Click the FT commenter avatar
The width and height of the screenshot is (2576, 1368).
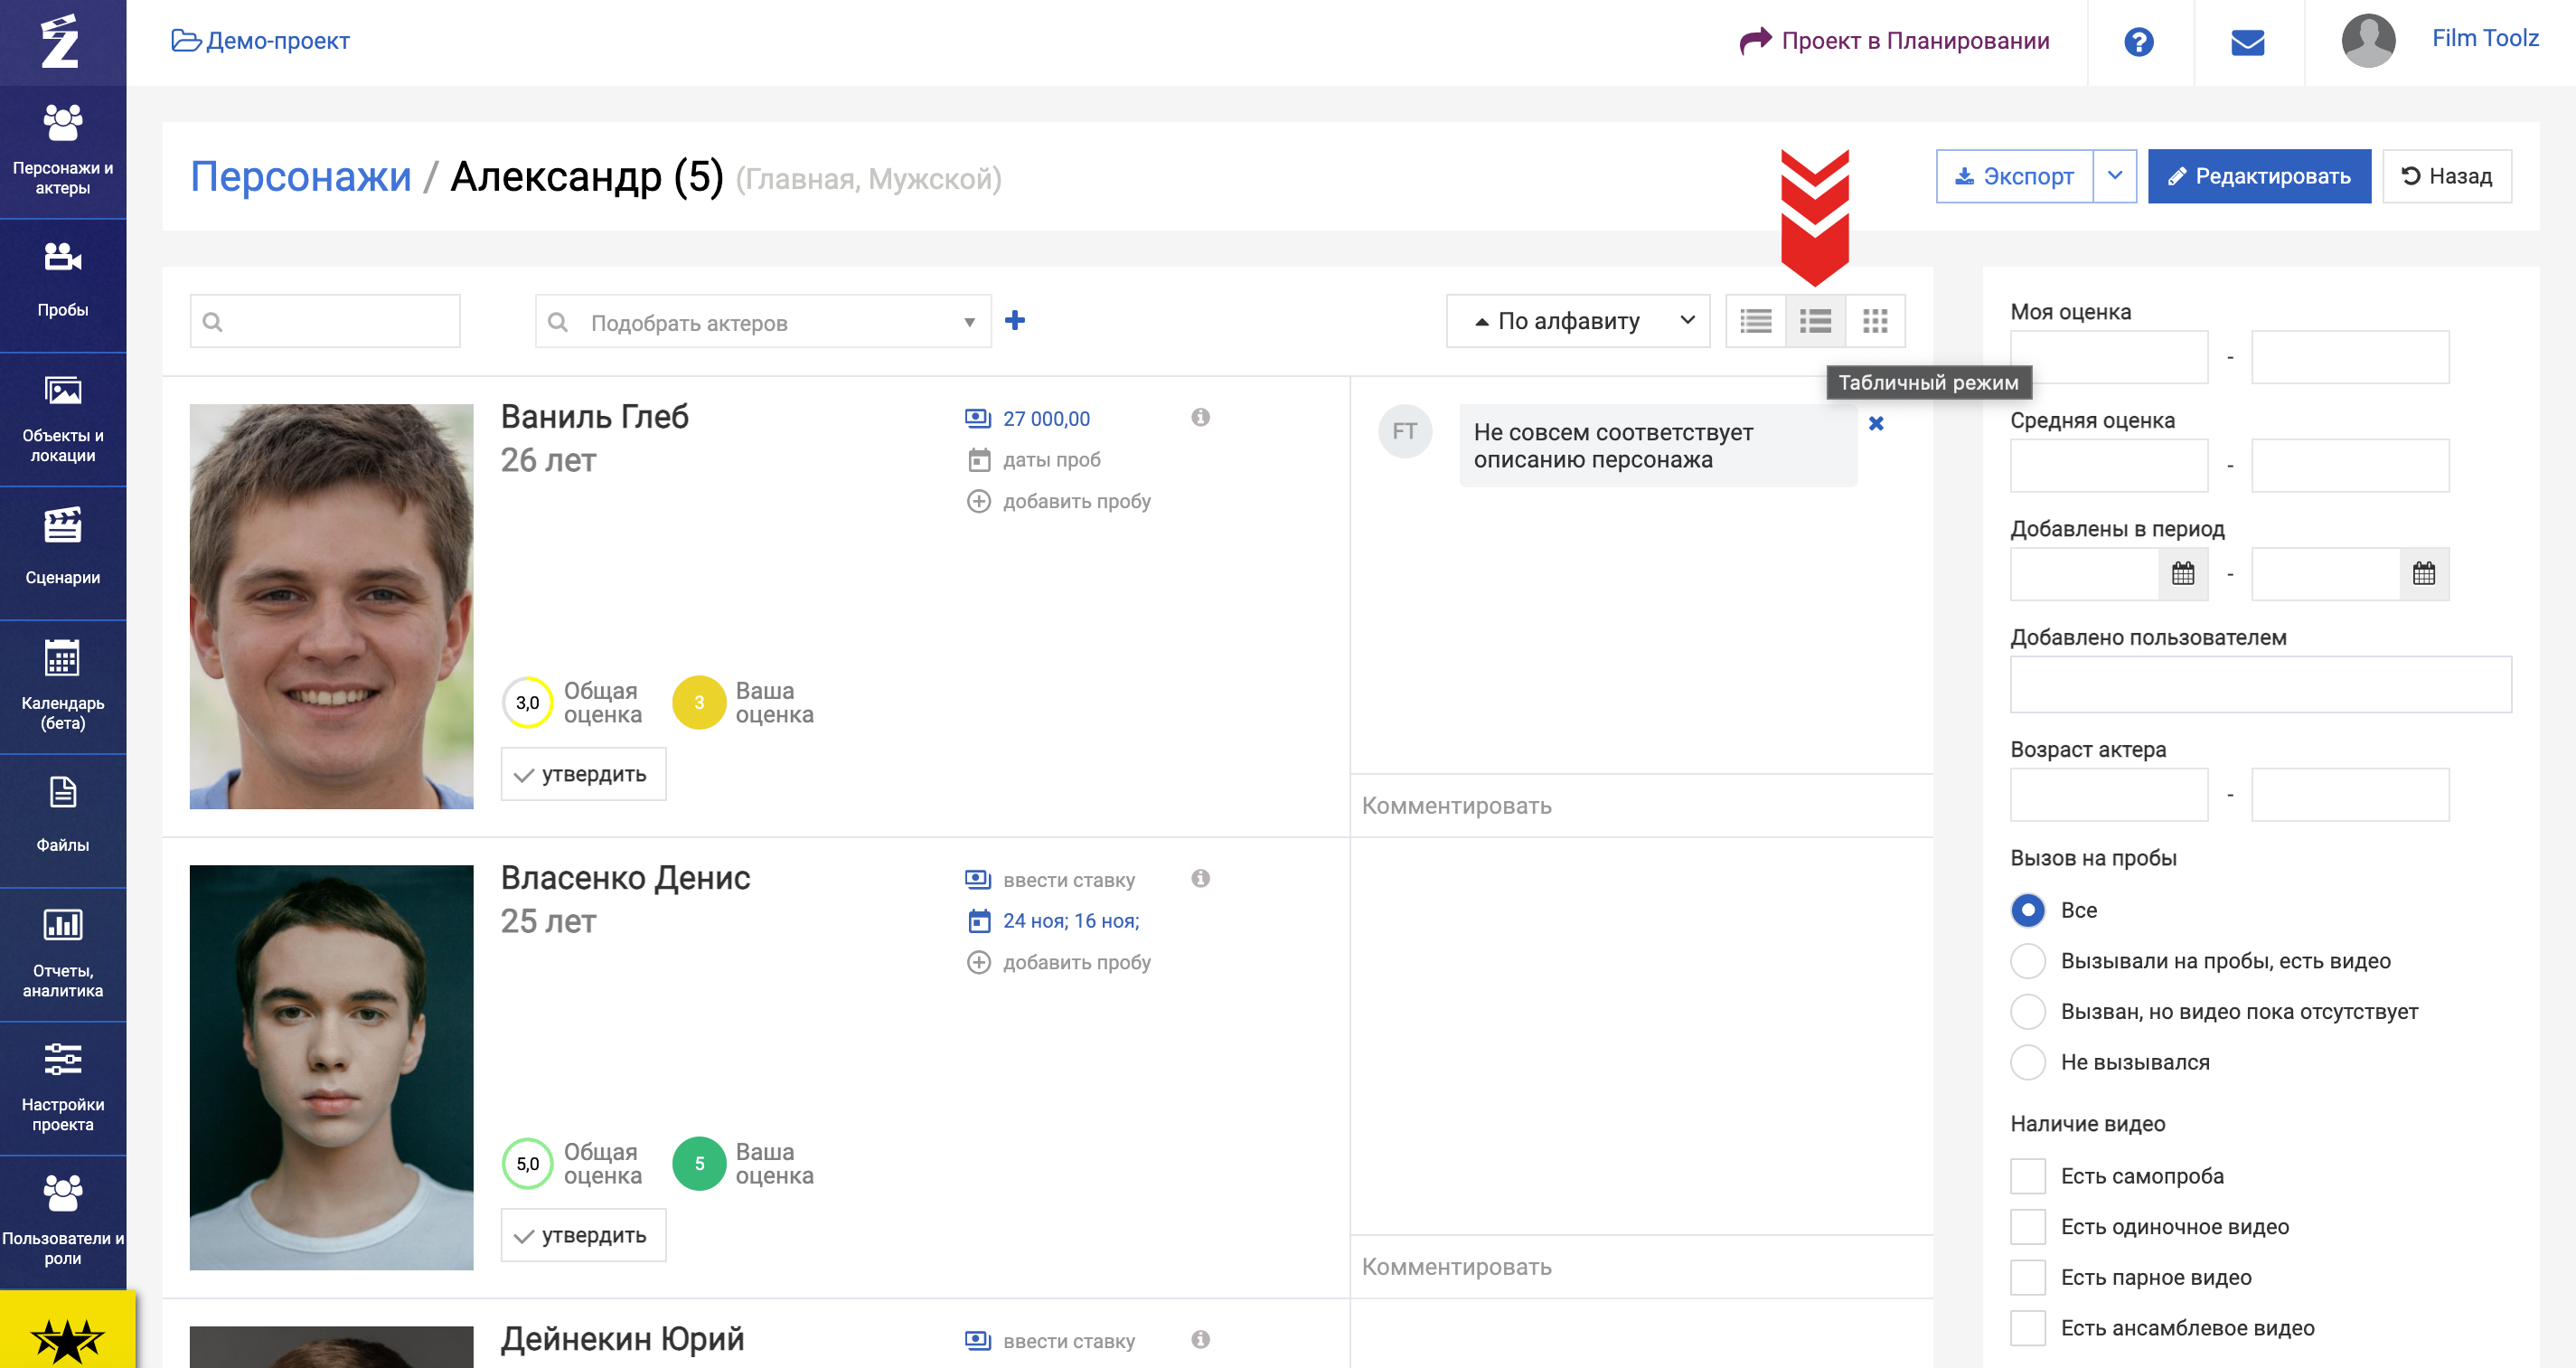coord(1405,431)
